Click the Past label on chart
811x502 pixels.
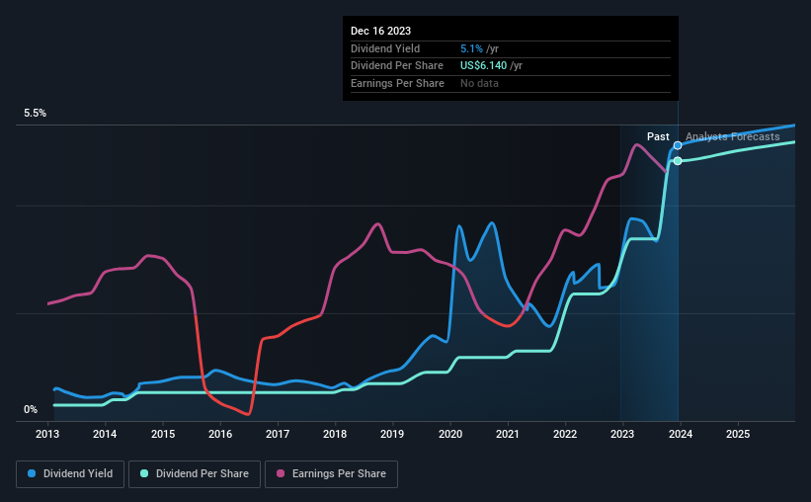[x=658, y=136]
